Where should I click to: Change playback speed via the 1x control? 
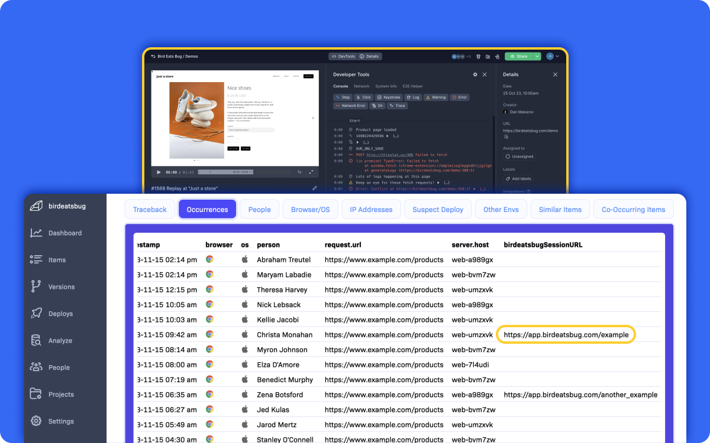(299, 171)
